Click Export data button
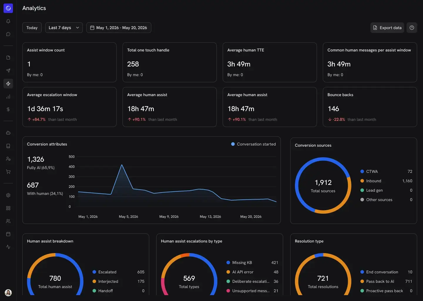The height and width of the screenshot is (301, 423). [387, 28]
